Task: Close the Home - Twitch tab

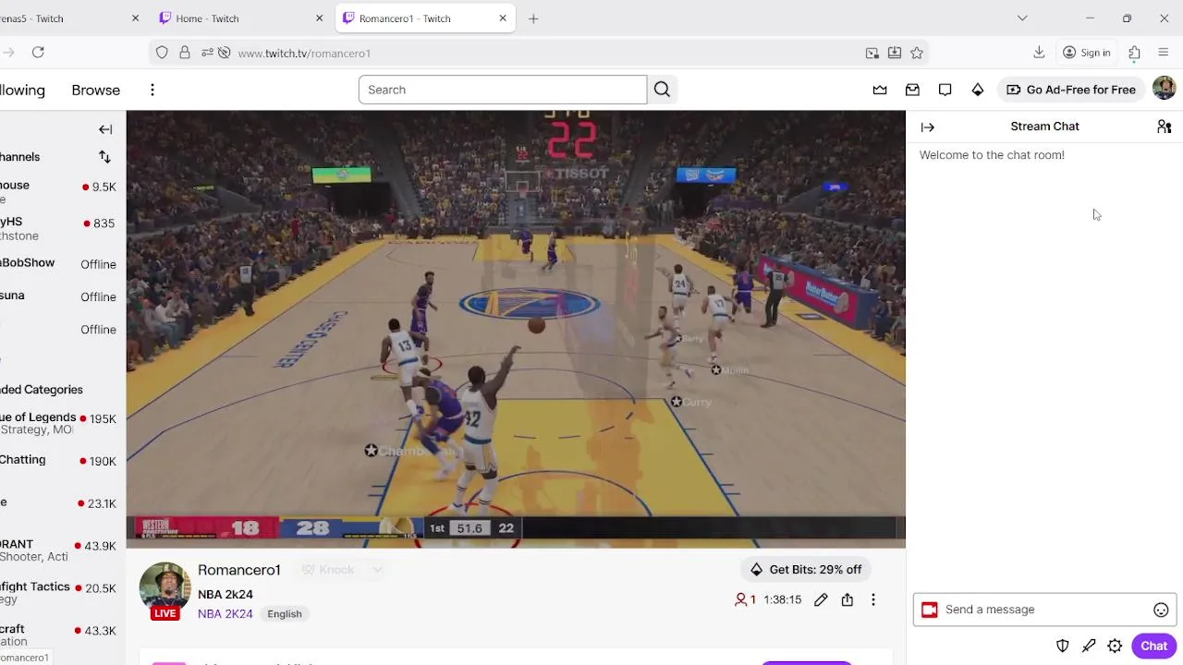Action: [x=320, y=18]
